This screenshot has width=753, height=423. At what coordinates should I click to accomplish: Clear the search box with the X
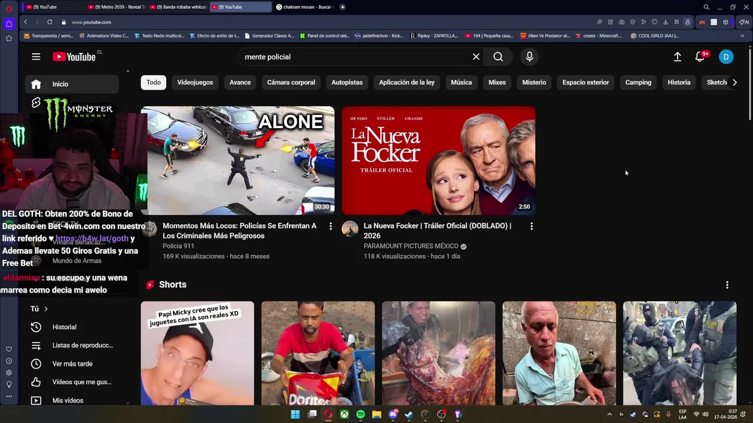(x=476, y=57)
